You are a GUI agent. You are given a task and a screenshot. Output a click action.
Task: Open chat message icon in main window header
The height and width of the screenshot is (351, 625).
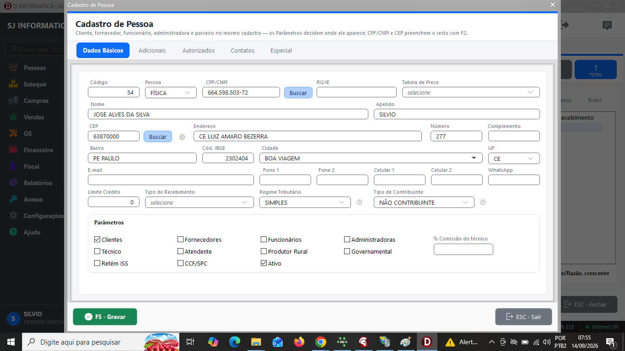(x=607, y=26)
